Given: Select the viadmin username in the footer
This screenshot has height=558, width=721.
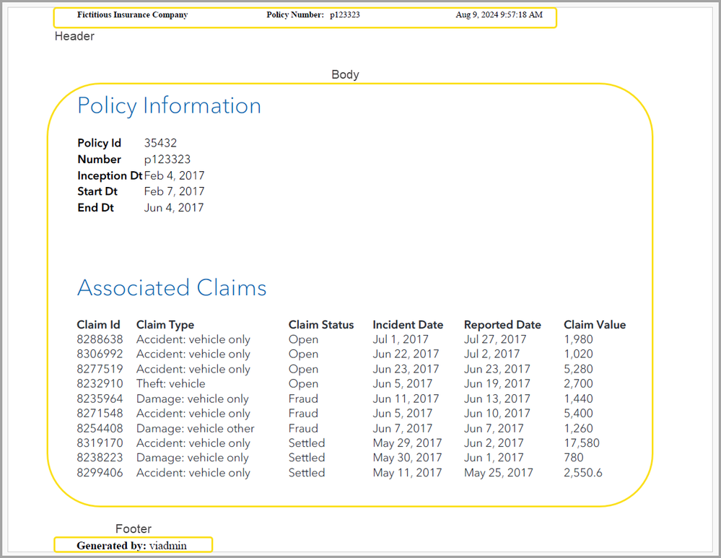Looking at the screenshot, I should click(167, 546).
